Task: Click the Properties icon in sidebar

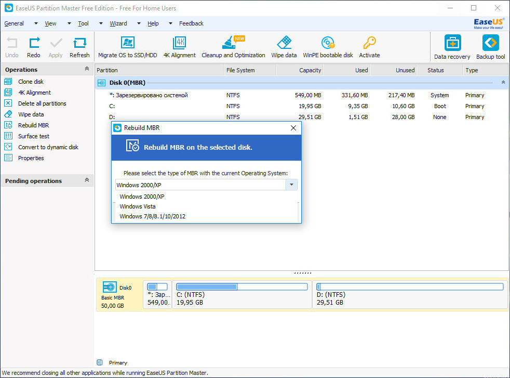Action: 8,158
